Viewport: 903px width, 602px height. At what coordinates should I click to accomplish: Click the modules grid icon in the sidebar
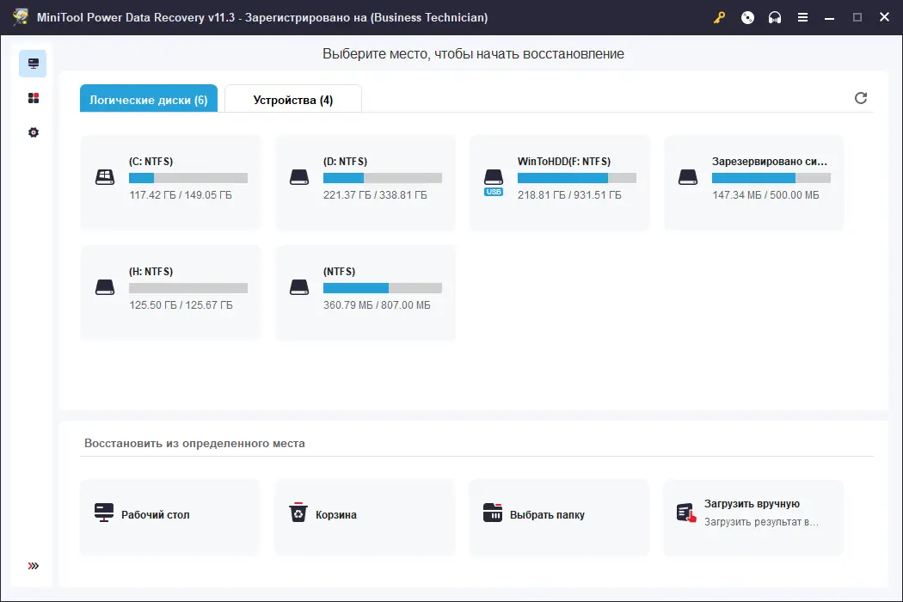32,97
